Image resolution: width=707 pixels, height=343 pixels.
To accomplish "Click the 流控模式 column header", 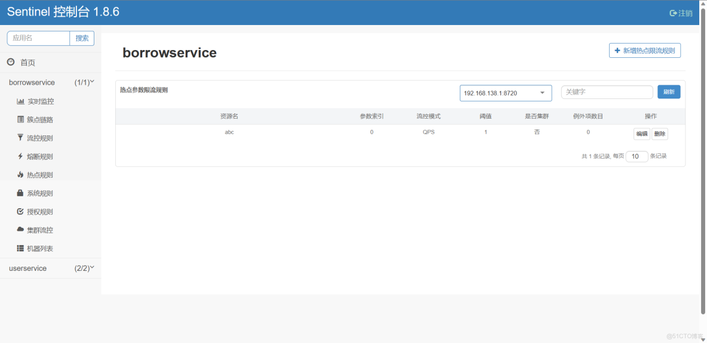I will tap(428, 116).
